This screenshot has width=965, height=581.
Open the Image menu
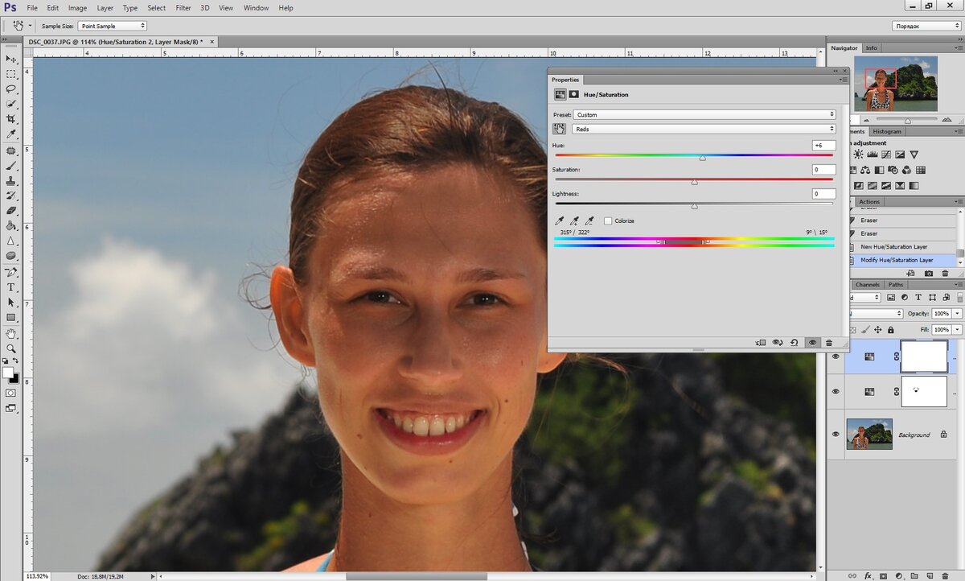tap(77, 8)
